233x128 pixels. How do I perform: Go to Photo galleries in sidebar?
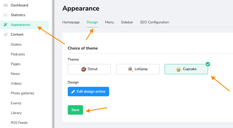22,93
